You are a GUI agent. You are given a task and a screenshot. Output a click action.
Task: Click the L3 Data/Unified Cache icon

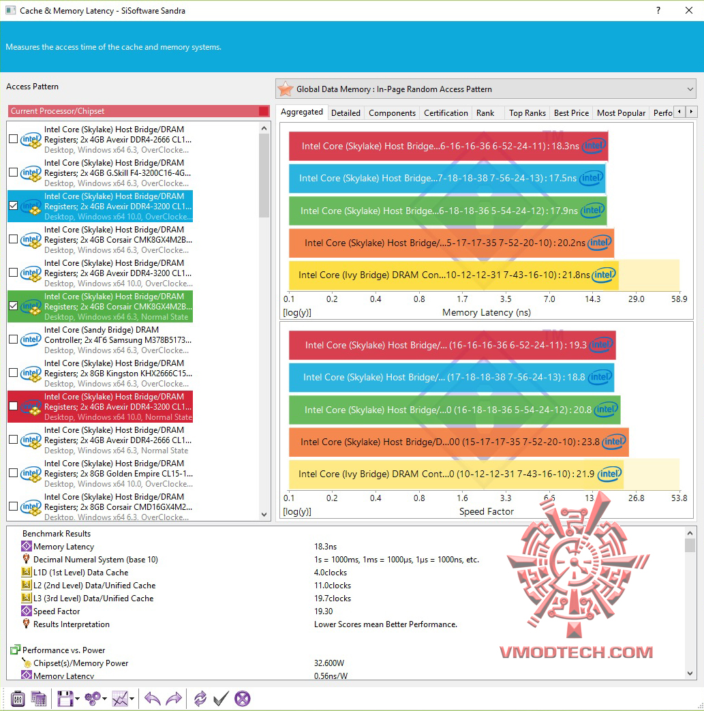pyautogui.click(x=27, y=598)
